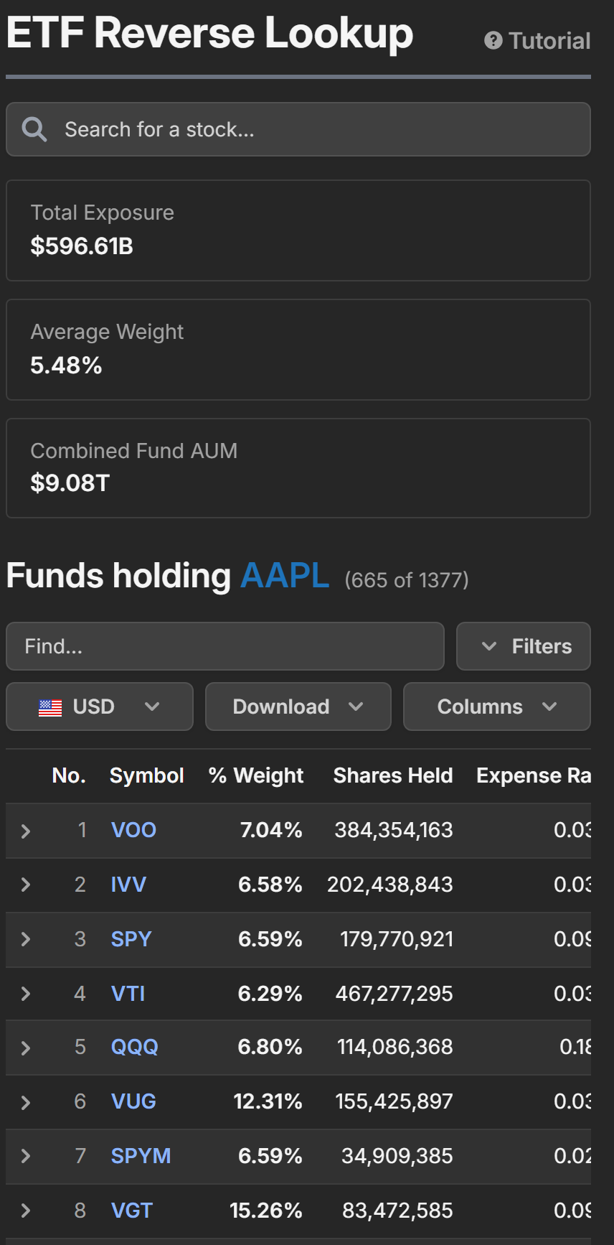Screen dimensions: 614x1245
Task: Open the SPYM fund link
Action: click(141, 1156)
